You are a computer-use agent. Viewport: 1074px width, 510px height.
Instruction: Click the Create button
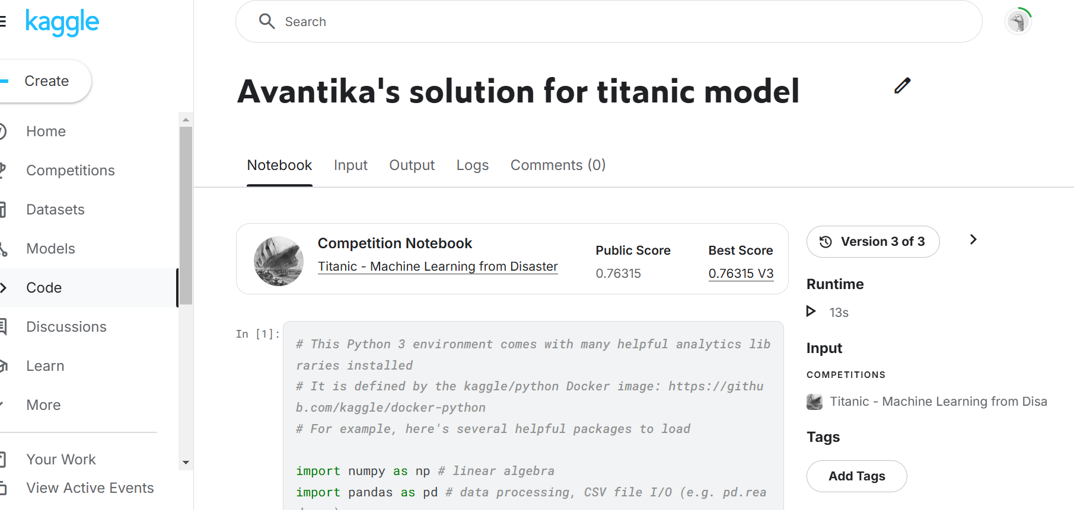point(45,81)
